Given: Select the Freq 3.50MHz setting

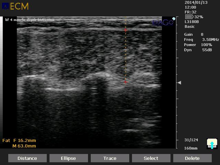Looking at the screenshot, I should 210,40.
